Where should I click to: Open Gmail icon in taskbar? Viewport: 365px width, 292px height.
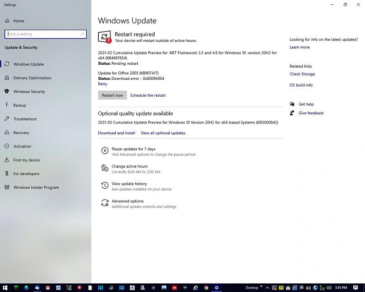pyautogui.click(x=48, y=288)
